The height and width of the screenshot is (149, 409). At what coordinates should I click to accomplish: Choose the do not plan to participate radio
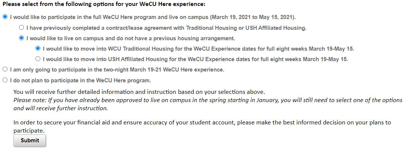[x=5, y=80]
